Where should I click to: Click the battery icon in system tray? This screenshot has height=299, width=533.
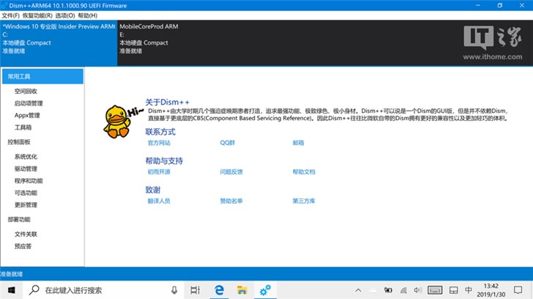click(388, 290)
